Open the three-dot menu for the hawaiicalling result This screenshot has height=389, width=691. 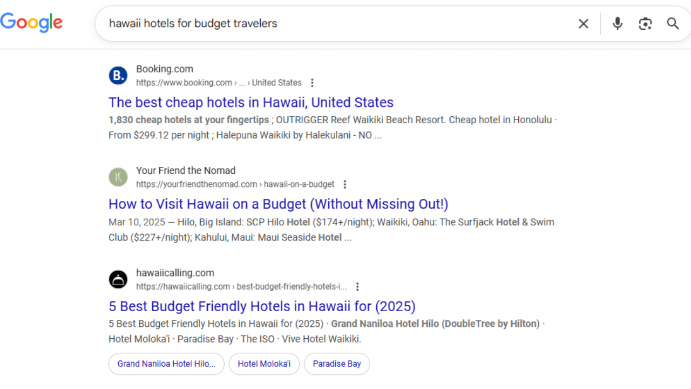357,286
